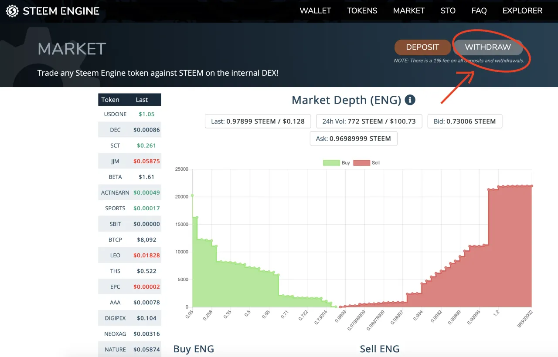Click the Buy ENG heading
Image resolution: width=558 pixels, height=357 pixels.
(x=194, y=349)
